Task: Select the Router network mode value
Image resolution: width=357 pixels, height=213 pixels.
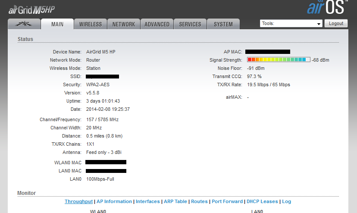Action: click(93, 60)
